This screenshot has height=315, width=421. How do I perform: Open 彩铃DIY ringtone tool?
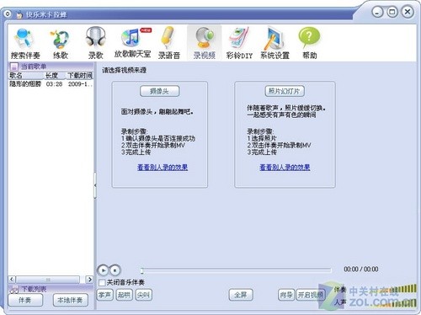coord(239,43)
